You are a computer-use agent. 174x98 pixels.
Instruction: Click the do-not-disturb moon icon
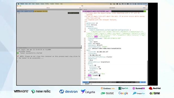[x=120, y=4]
